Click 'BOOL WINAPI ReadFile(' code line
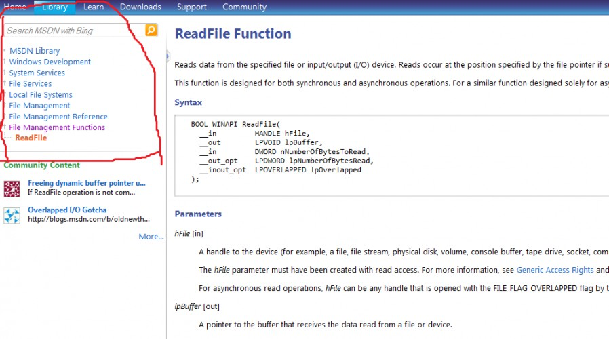Image resolution: width=609 pixels, height=339 pixels. tap(235, 124)
